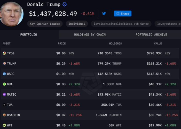The width and height of the screenshot is (181, 129).
Task: Click the blue Share button
Action: click(x=123, y=13)
